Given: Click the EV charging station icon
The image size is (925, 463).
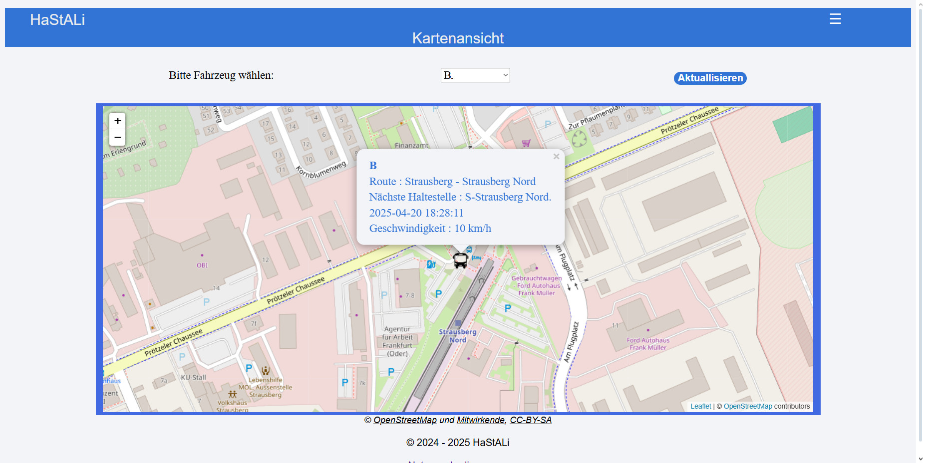Looking at the screenshot, I should coord(431,264).
